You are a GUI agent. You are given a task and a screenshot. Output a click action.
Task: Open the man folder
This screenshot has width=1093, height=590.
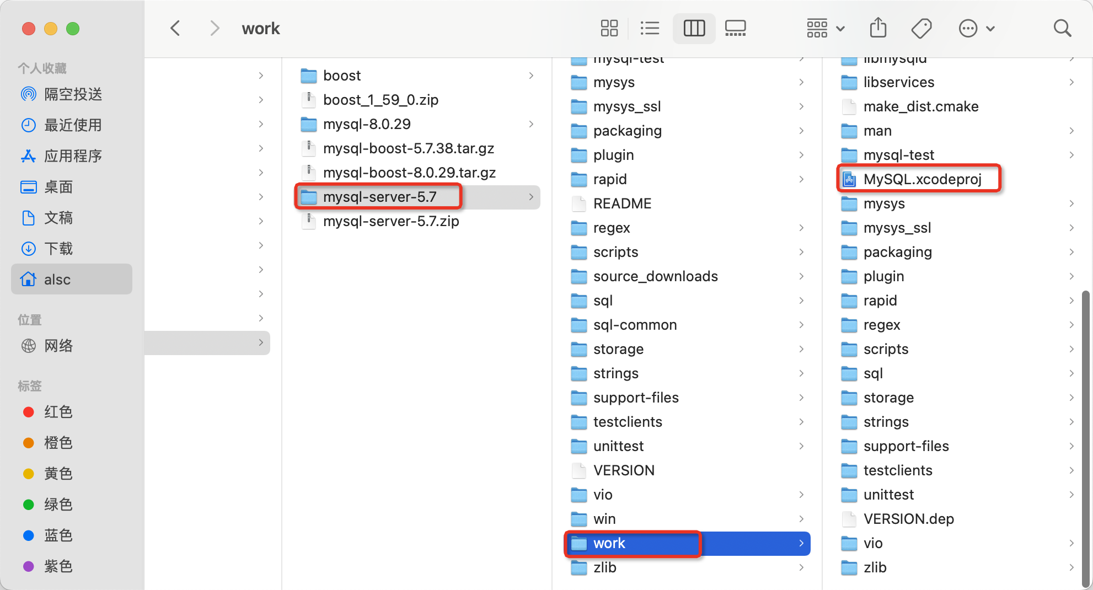click(958, 131)
